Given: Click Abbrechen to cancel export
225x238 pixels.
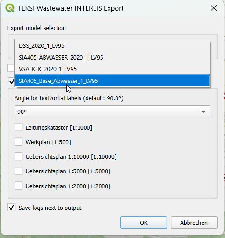Looking at the screenshot, I should pyautogui.click(x=194, y=223).
